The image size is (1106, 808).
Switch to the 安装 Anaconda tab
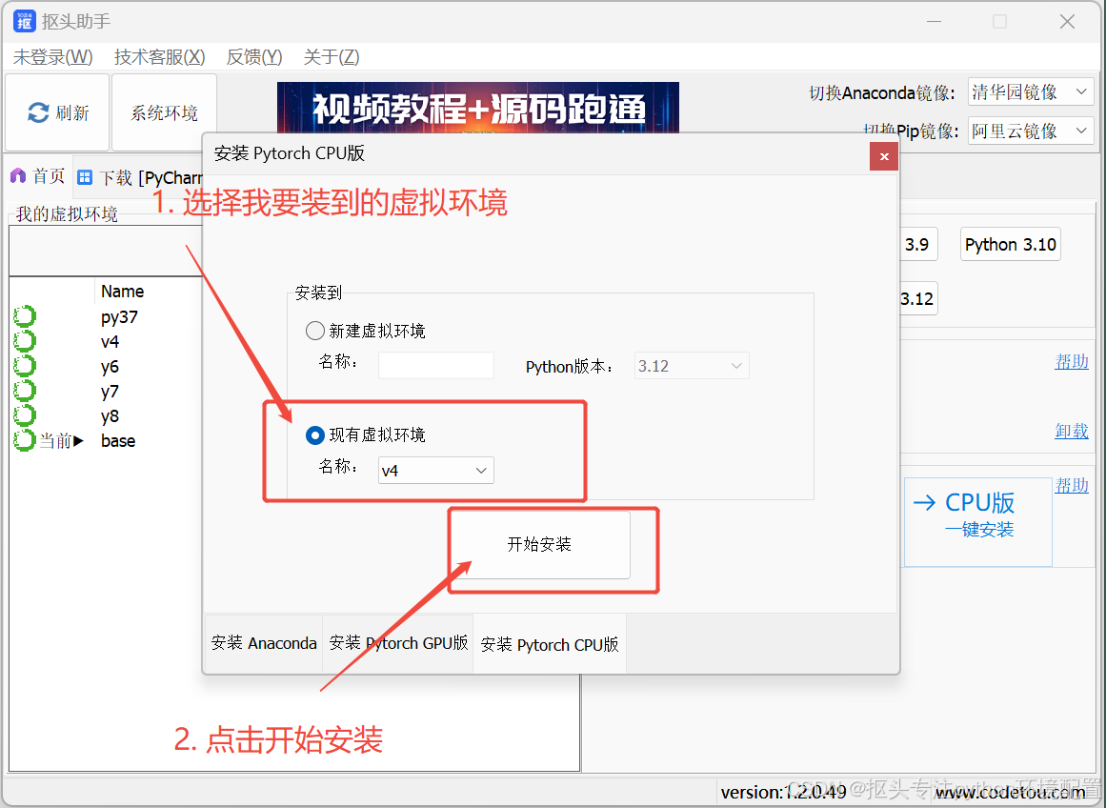263,643
